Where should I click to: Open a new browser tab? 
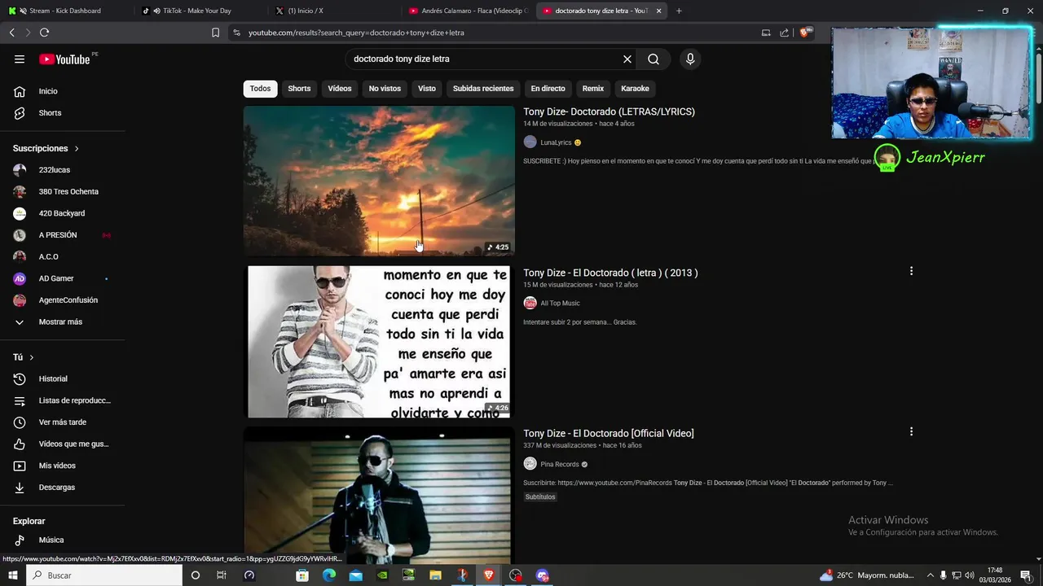pyautogui.click(x=679, y=11)
